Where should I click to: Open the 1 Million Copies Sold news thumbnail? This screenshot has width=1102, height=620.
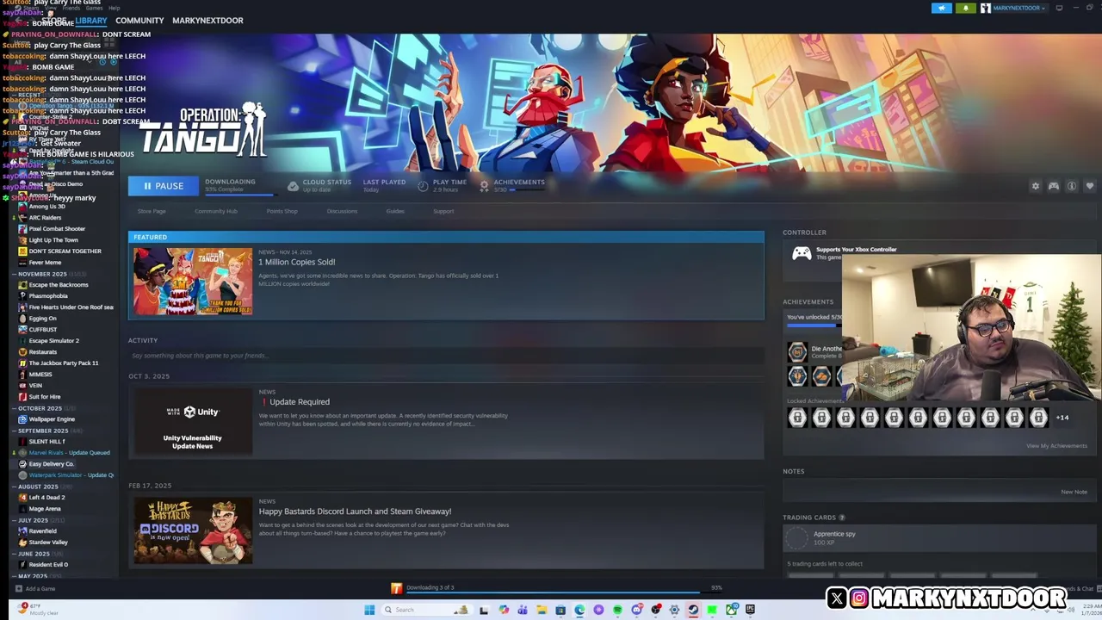click(x=193, y=282)
